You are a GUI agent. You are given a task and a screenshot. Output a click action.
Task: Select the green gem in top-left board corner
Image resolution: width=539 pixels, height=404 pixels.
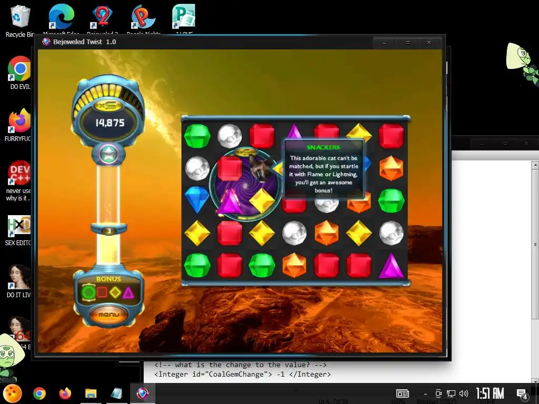tap(197, 136)
